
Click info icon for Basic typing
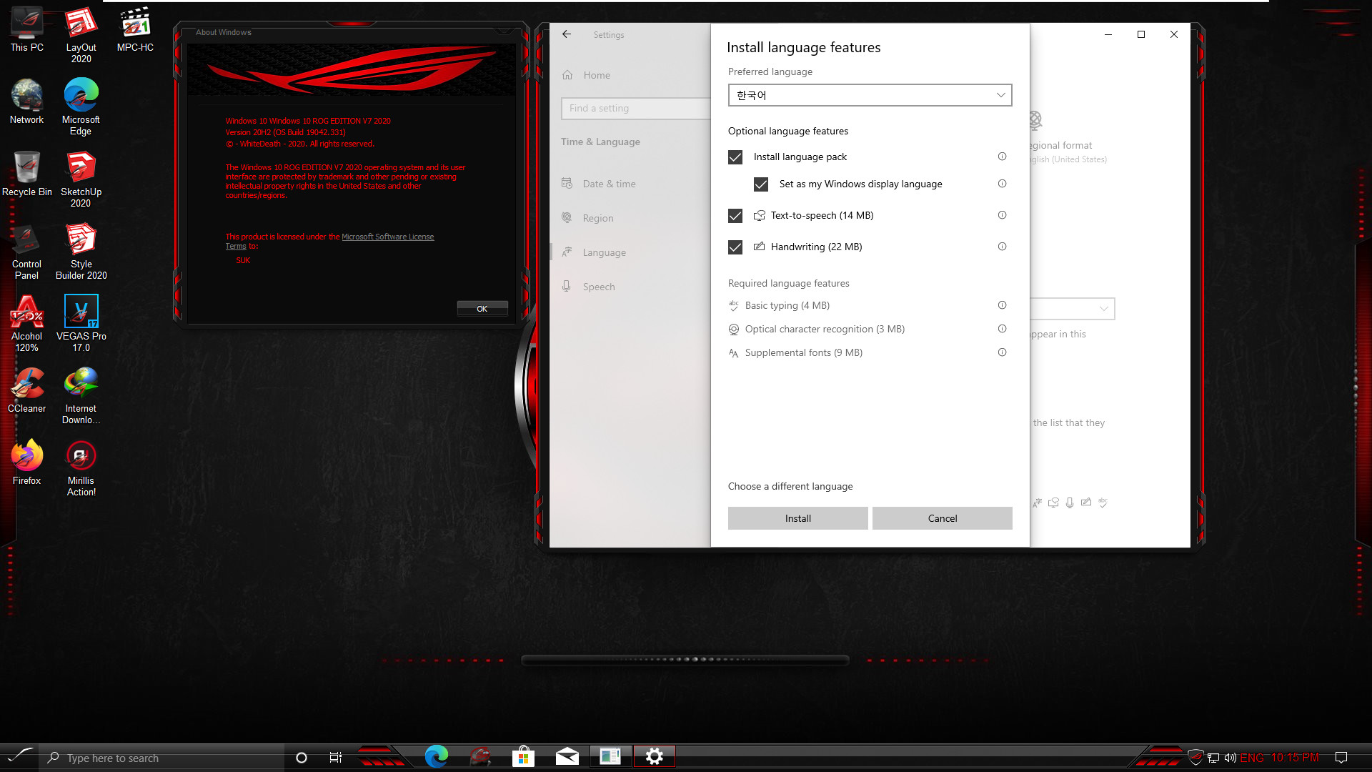pyautogui.click(x=1002, y=305)
